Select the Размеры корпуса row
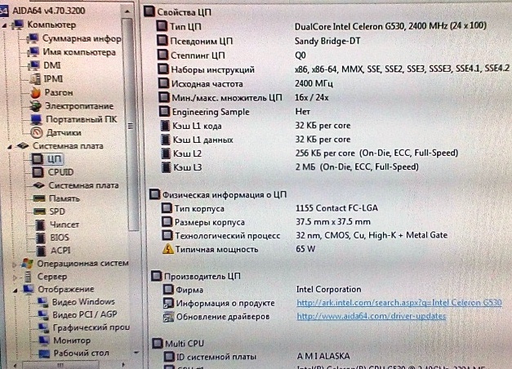This screenshot has width=512, height=369. (266, 222)
